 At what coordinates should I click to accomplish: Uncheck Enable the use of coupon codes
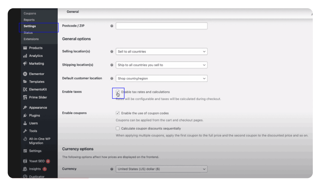(118, 113)
